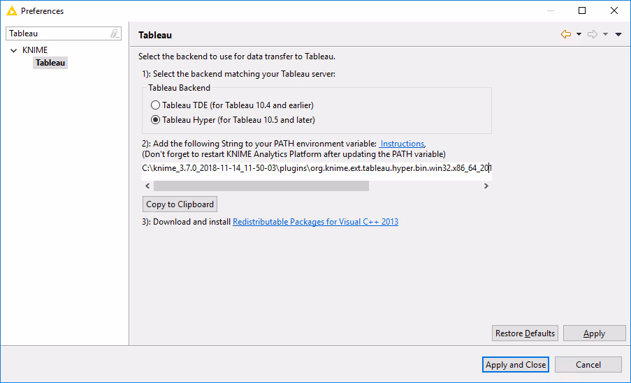Close the Preferences dialog window

614,10
